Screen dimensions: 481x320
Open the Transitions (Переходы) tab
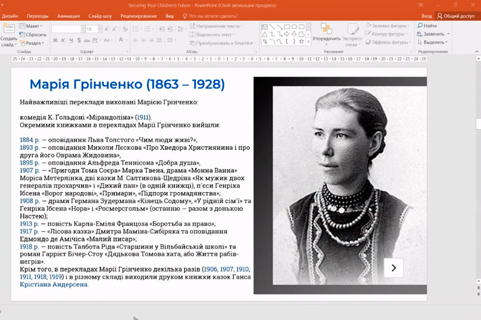37,16
